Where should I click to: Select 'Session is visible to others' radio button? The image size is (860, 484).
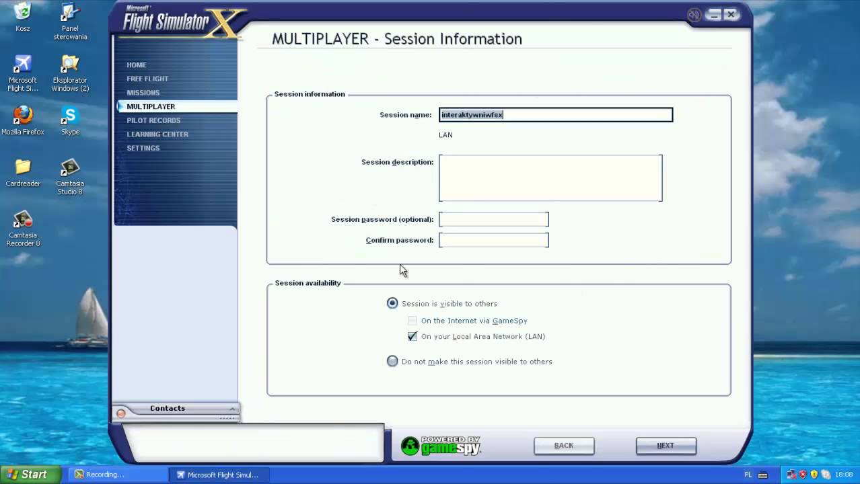[392, 303]
